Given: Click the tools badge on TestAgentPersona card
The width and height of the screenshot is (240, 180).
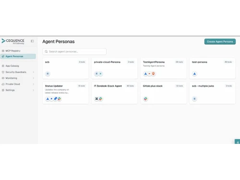Looking at the screenshot, I should [179, 62].
